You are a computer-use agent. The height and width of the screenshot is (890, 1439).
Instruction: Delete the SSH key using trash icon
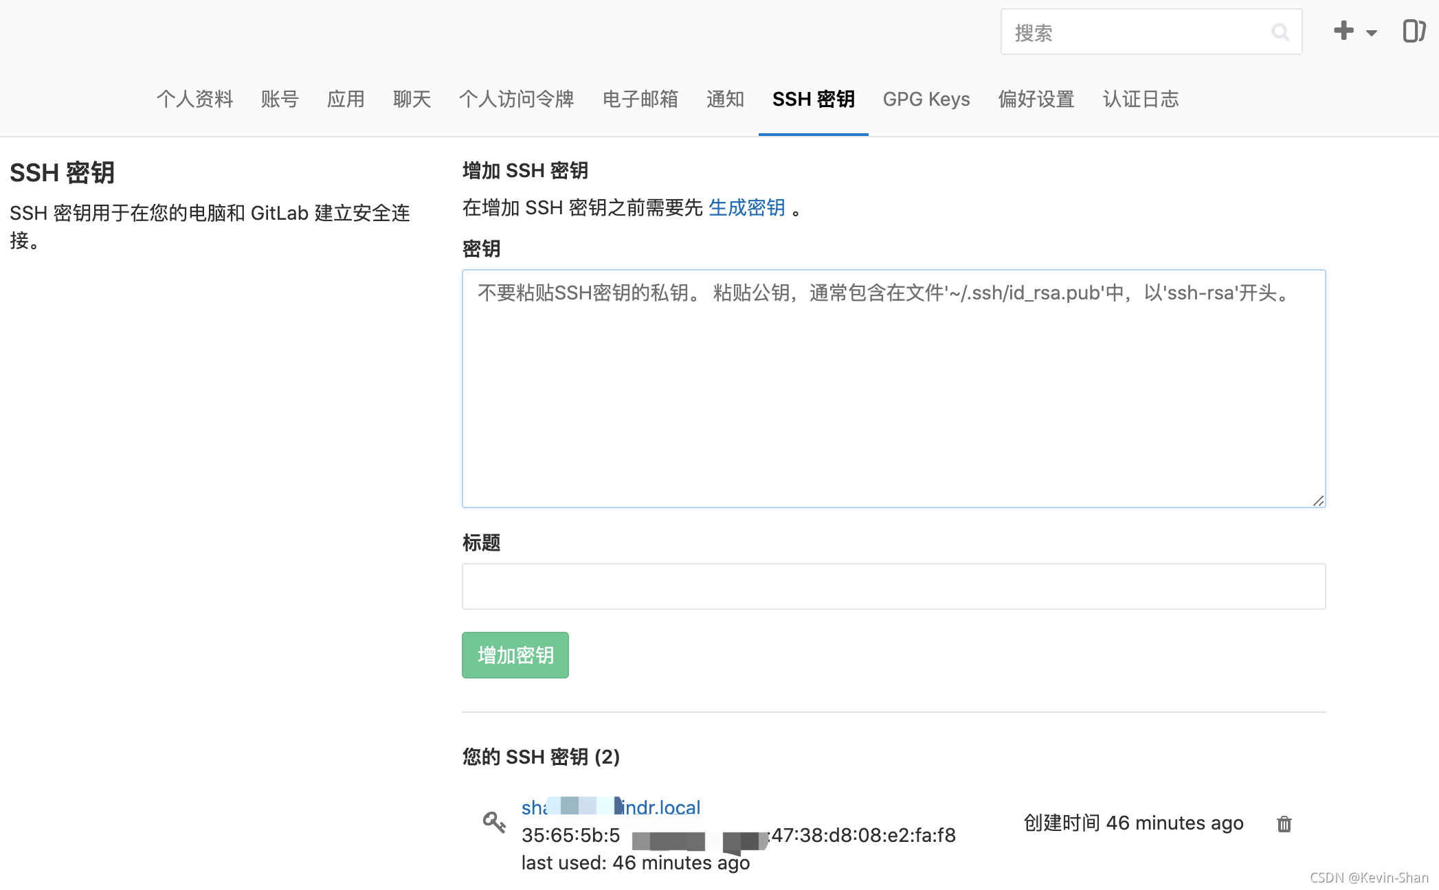[x=1284, y=823]
